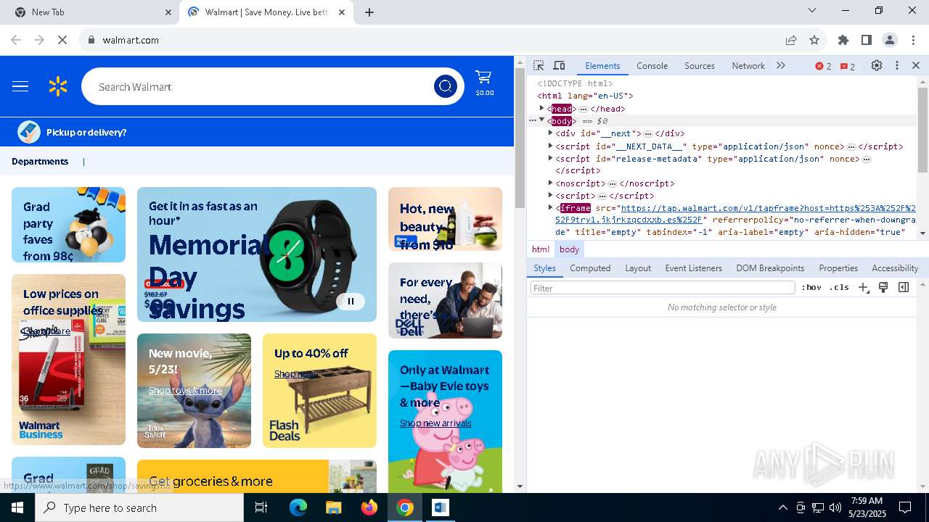
Task: Toggle the :hov element state panel
Action: point(811,288)
